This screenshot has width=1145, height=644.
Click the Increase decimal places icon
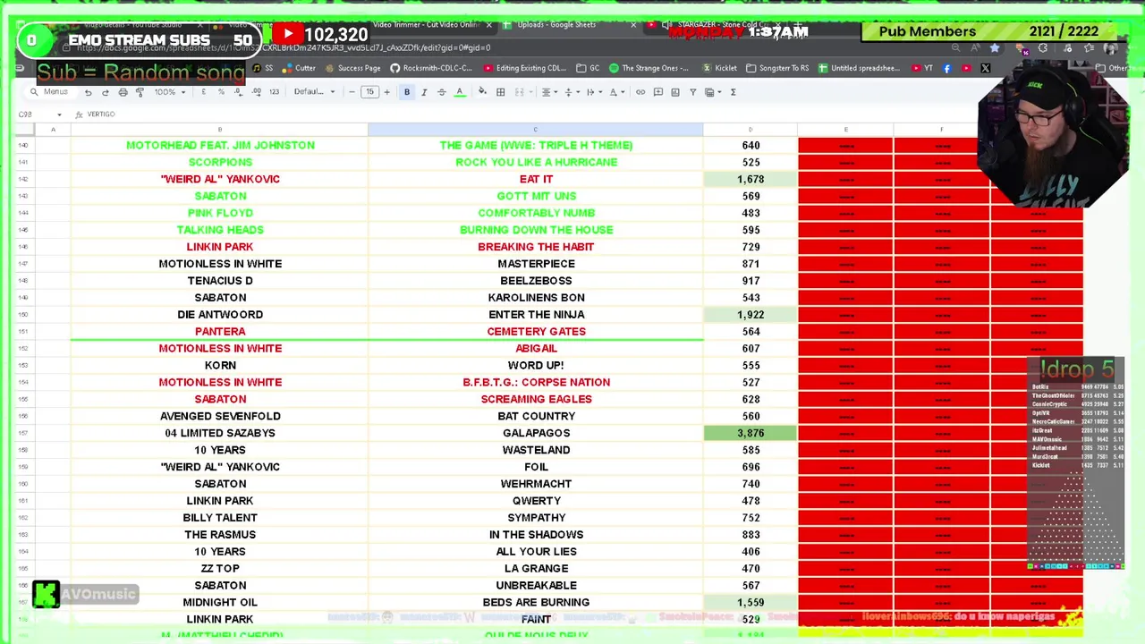click(257, 92)
